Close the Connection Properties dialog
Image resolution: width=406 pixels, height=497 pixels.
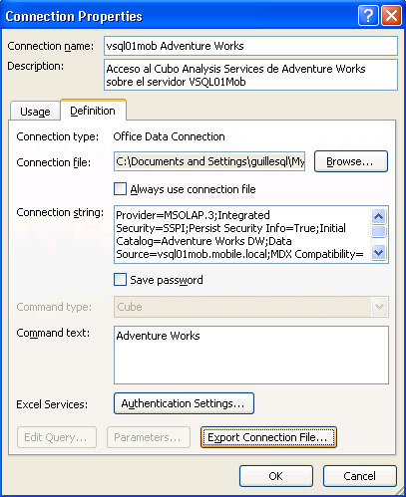pos(391,15)
